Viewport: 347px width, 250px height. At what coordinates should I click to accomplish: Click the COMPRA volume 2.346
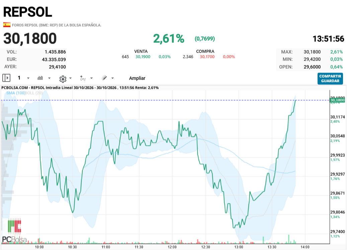(x=188, y=57)
